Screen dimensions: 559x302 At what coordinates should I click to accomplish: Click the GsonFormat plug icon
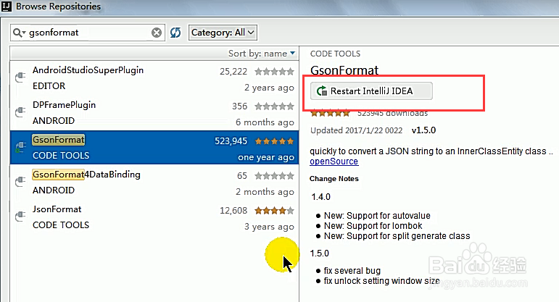click(20, 146)
